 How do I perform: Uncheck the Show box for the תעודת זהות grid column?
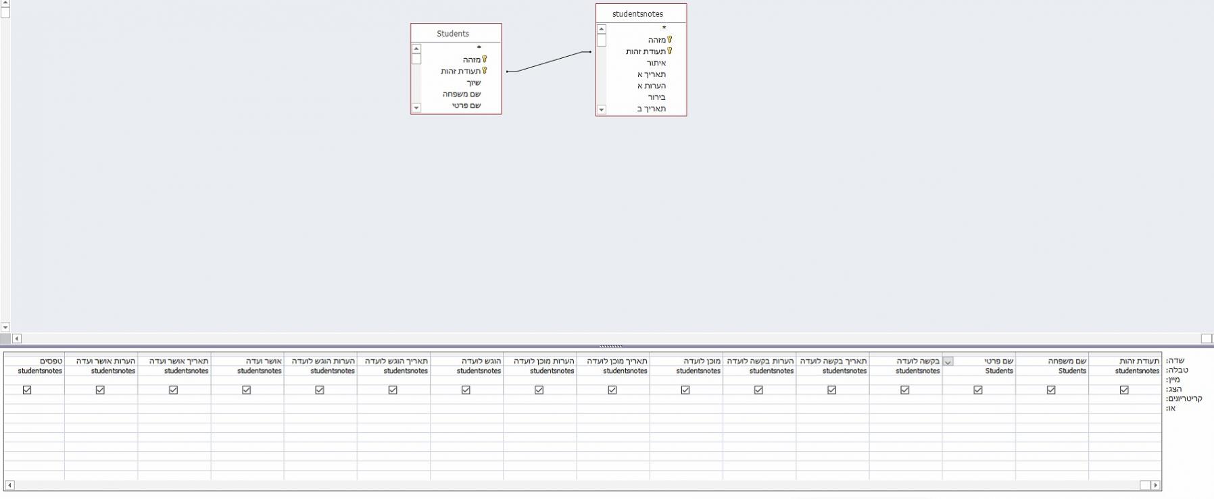coord(1124,390)
